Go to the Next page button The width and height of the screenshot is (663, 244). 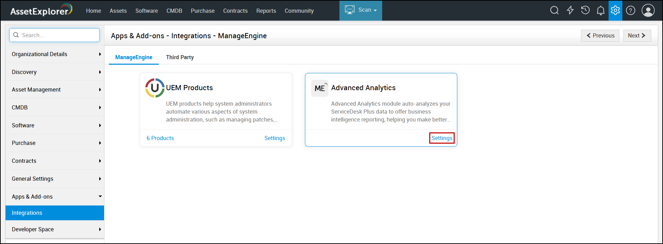636,35
